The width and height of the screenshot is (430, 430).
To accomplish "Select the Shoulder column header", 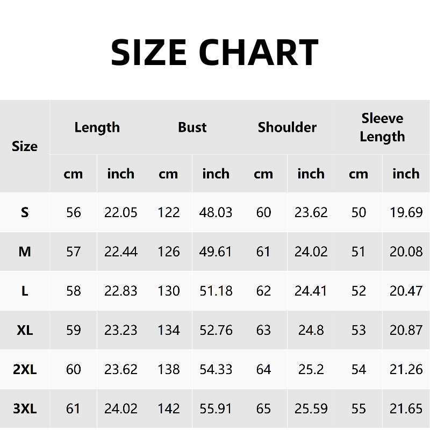I will (287, 127).
